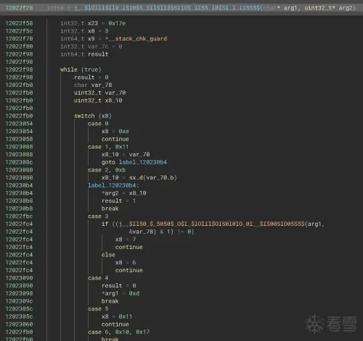Click address 1202309c in the gutter
This screenshot has width=363, height=341.
coord(19,301)
